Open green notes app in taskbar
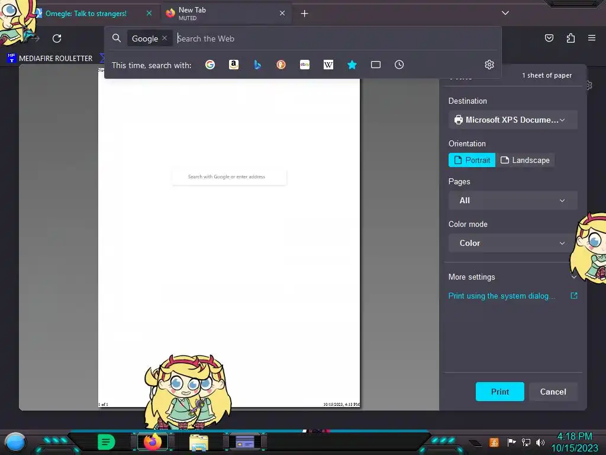The image size is (606, 455). [107, 442]
